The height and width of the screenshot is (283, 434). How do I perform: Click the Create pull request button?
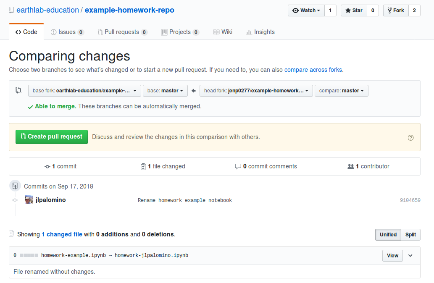(x=52, y=136)
